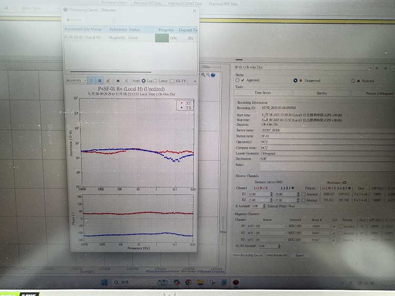Switch to the Processed CSAMT Data tab

[x=185, y=3]
